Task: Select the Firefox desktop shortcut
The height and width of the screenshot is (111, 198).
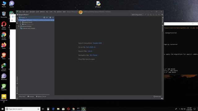Action: tap(4, 46)
